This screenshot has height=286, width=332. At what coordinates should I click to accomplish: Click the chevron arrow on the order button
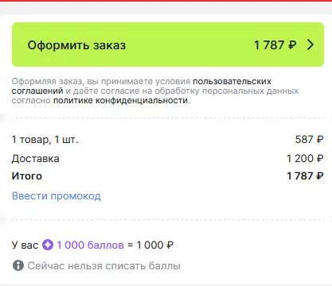(x=311, y=44)
